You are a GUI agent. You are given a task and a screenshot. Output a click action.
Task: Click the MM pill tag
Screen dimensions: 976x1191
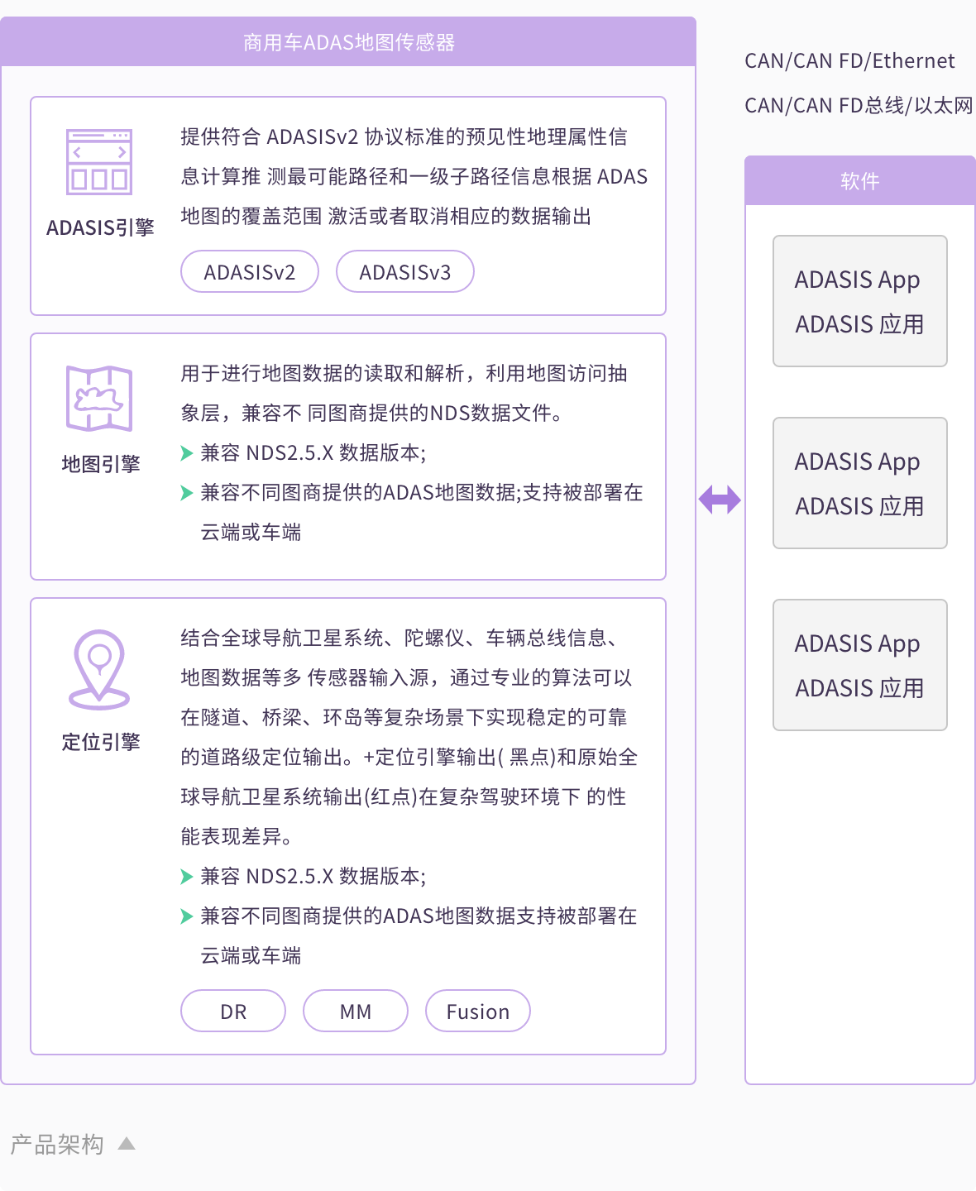356,1012
